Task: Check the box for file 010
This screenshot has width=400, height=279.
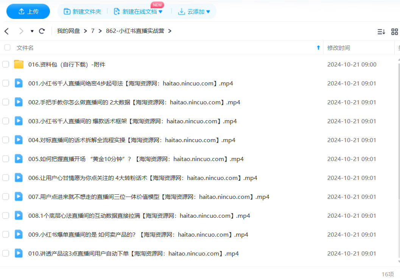Action: pos(6,253)
